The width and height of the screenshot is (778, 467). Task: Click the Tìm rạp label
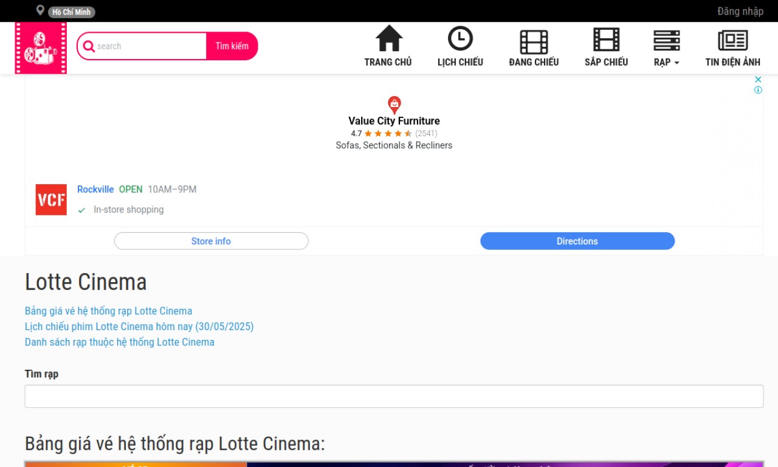click(41, 374)
